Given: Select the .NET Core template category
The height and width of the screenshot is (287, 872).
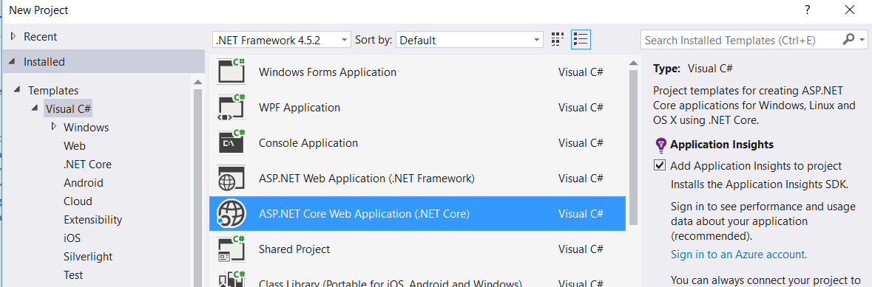Looking at the screenshot, I should (87, 165).
